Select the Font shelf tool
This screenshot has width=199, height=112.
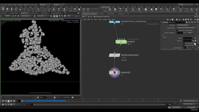(59, 10)
